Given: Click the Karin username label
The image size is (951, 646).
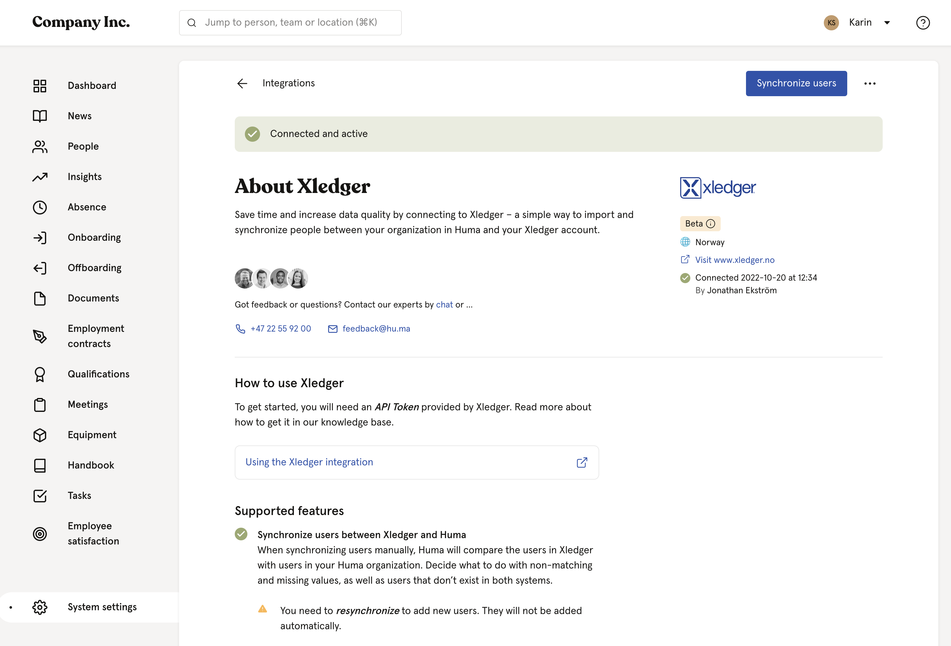Looking at the screenshot, I should click(x=860, y=22).
